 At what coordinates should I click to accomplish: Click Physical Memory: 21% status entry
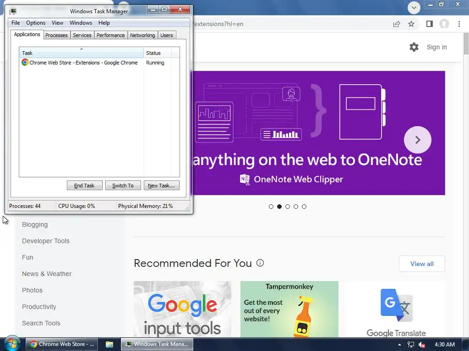tap(145, 206)
